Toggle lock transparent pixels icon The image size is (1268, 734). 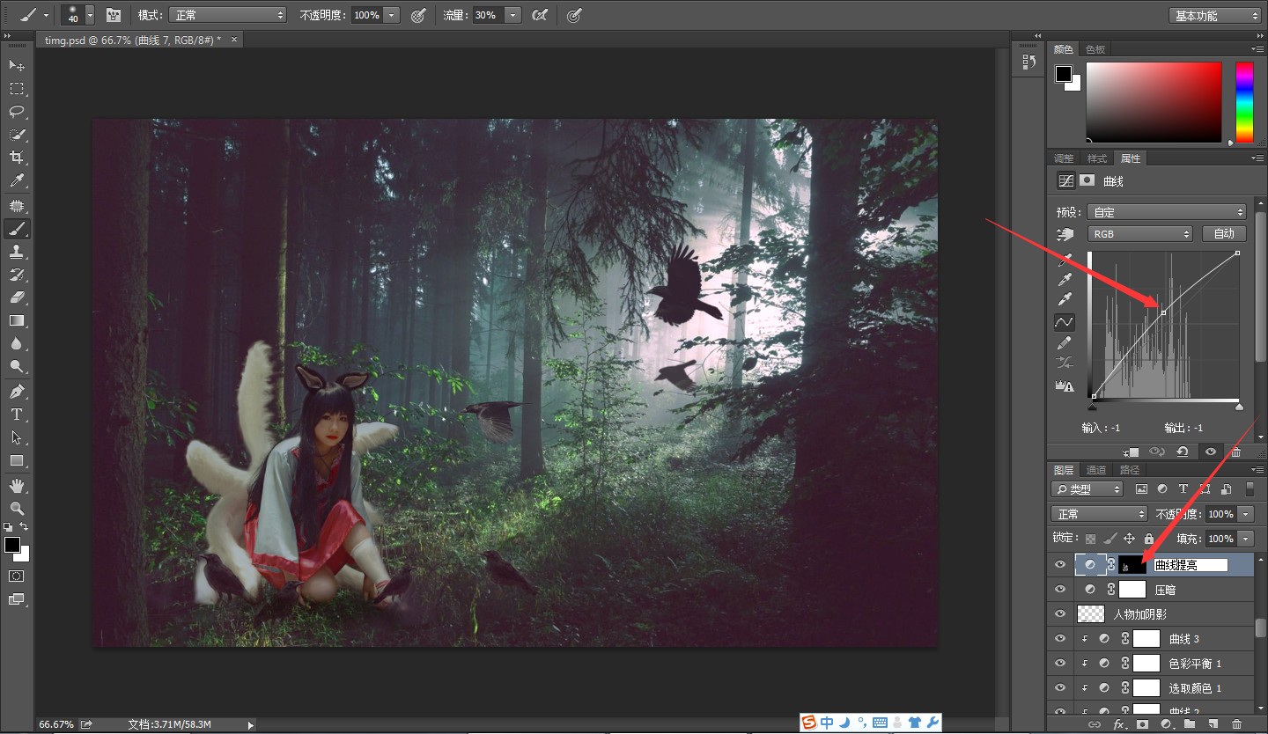(x=1091, y=539)
